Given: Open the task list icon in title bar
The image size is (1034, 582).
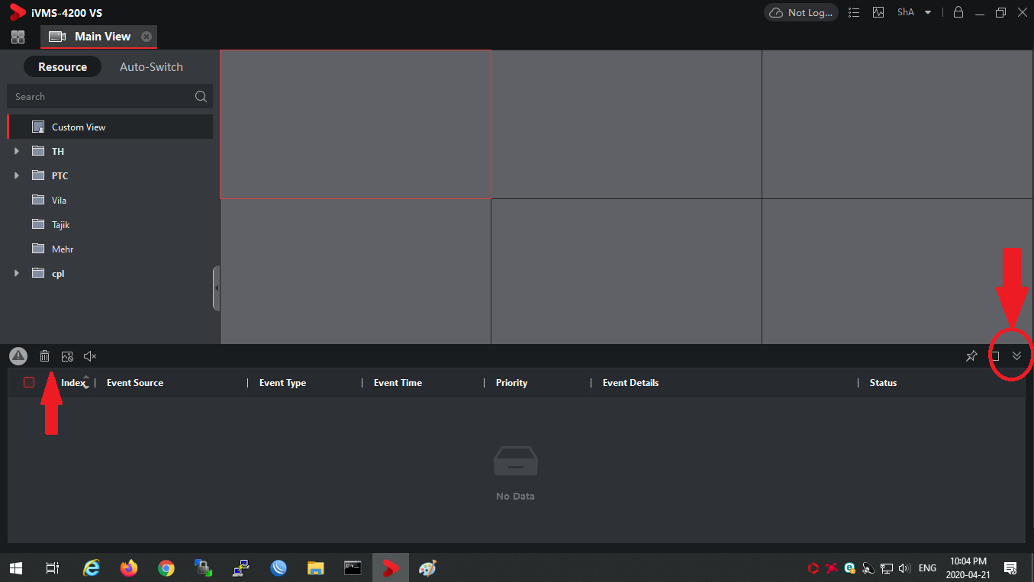Looking at the screenshot, I should coord(854,12).
